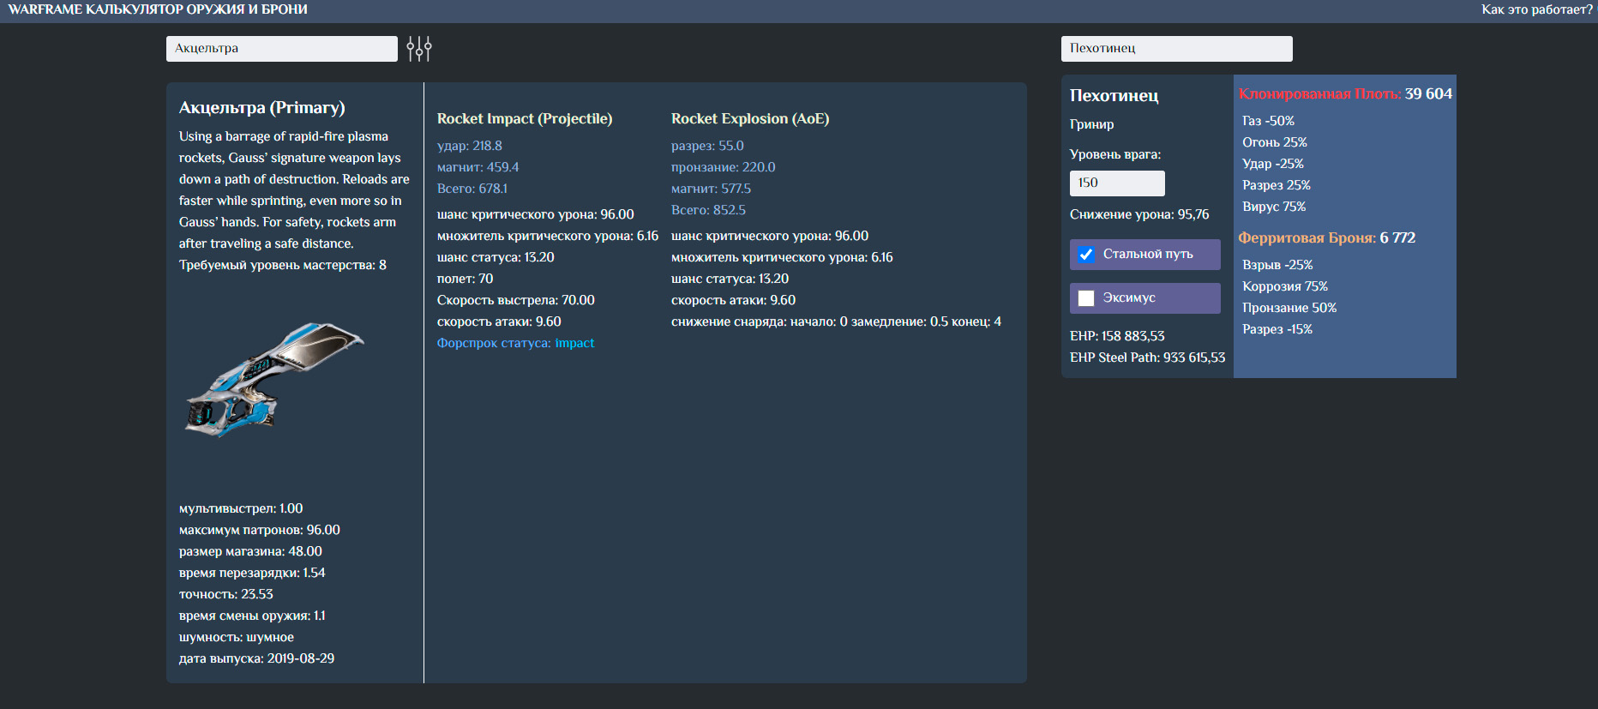
Task: Click the дата выпуска release date line
Action: [256, 658]
